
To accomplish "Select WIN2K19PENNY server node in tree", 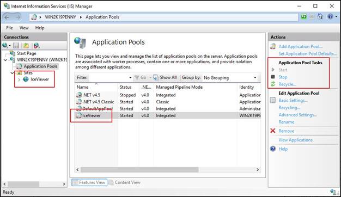I will 42,60.
